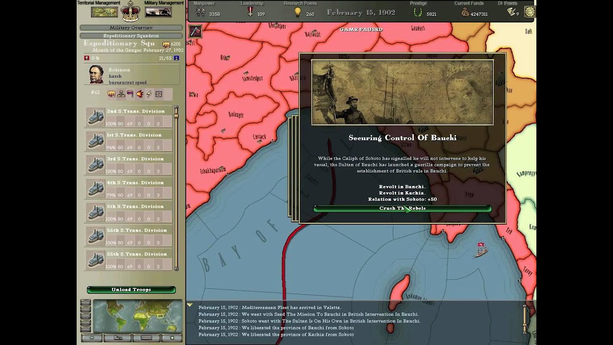Open leader Robinson's portrait
This screenshot has width=613, height=345.
[96, 75]
